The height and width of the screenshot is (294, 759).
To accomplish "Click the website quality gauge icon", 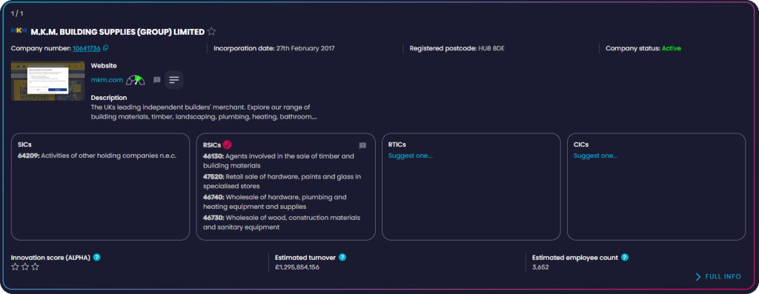I will [x=136, y=80].
